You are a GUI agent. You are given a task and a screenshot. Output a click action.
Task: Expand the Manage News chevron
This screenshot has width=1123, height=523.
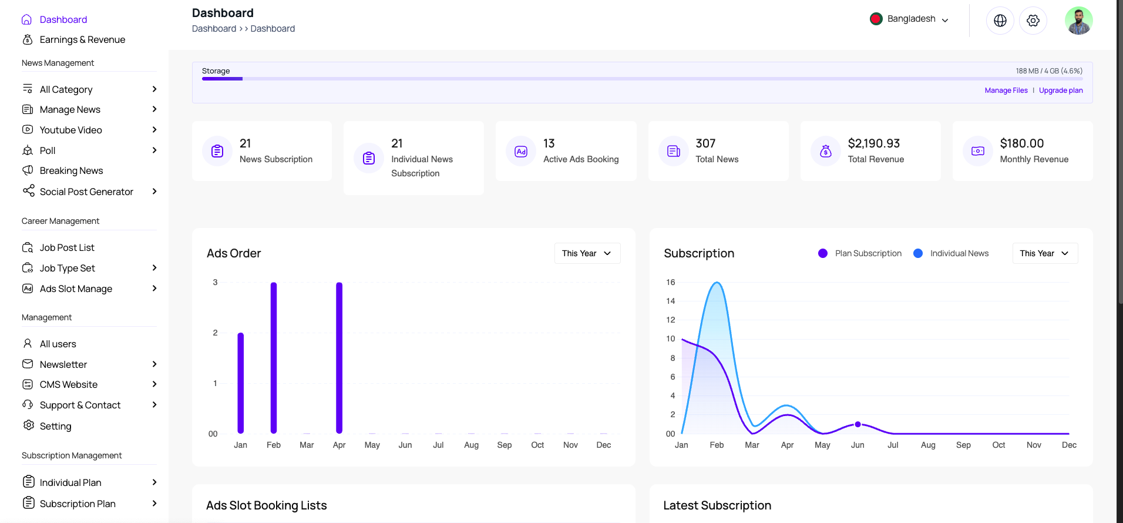click(x=154, y=109)
